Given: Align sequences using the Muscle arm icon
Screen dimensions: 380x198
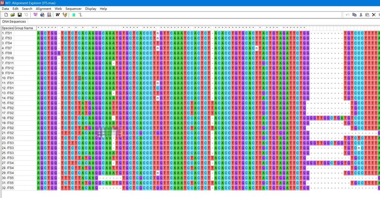Looking at the screenshot, I should 65,15.
